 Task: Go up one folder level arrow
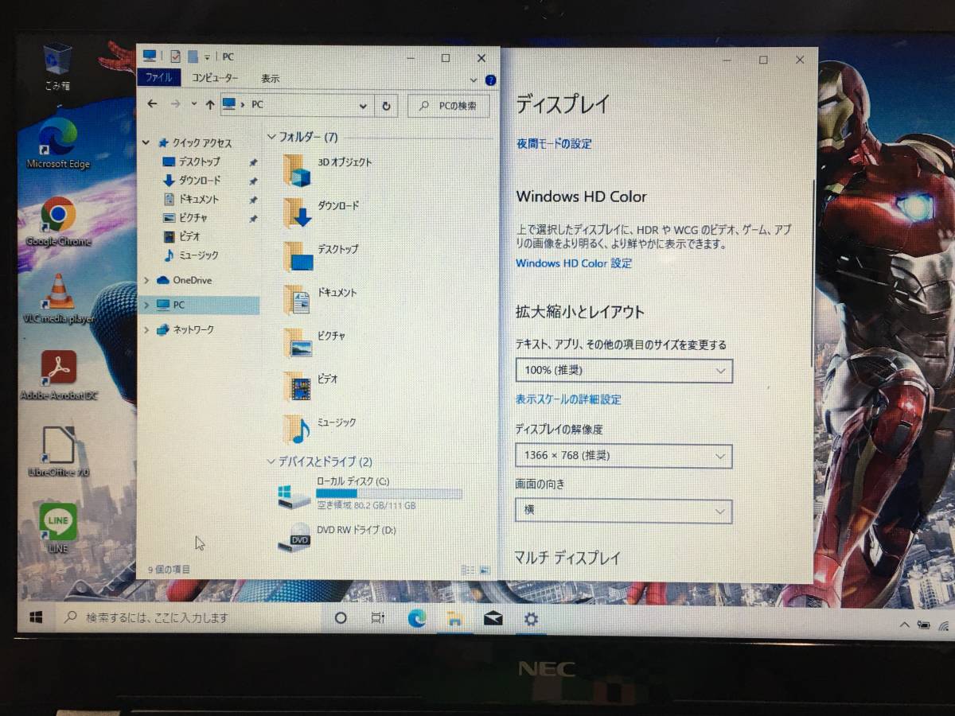[210, 104]
